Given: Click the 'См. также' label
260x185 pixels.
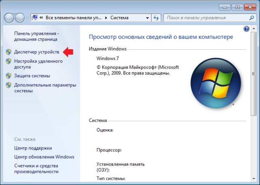Looking at the screenshot, I should click(x=25, y=139).
